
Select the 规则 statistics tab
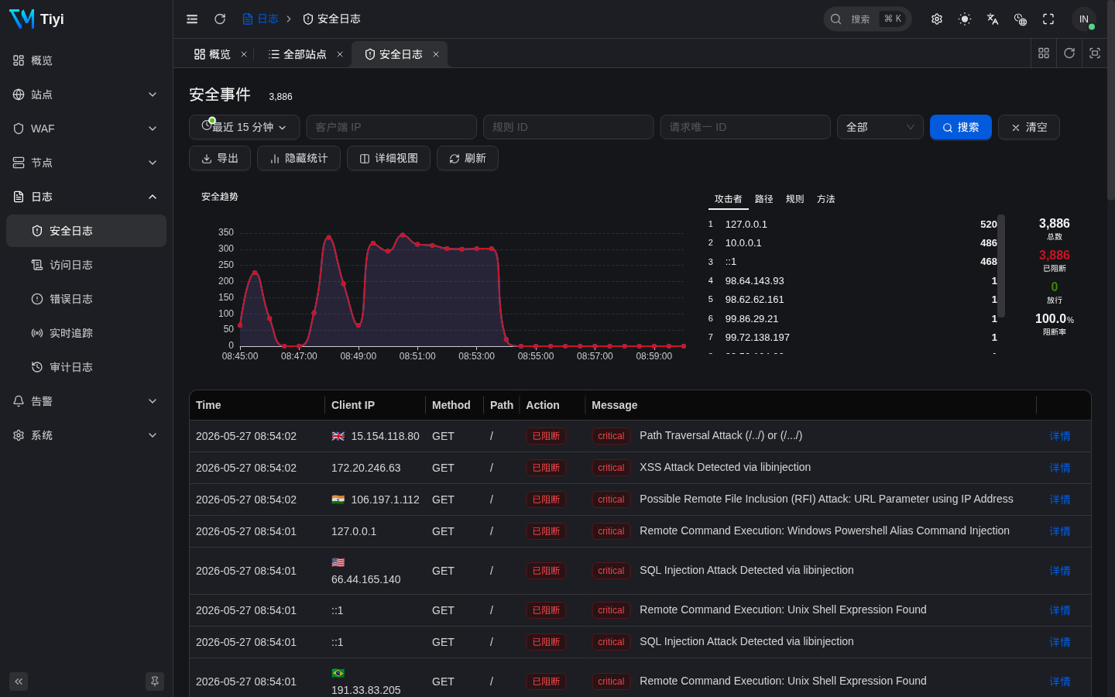click(795, 199)
